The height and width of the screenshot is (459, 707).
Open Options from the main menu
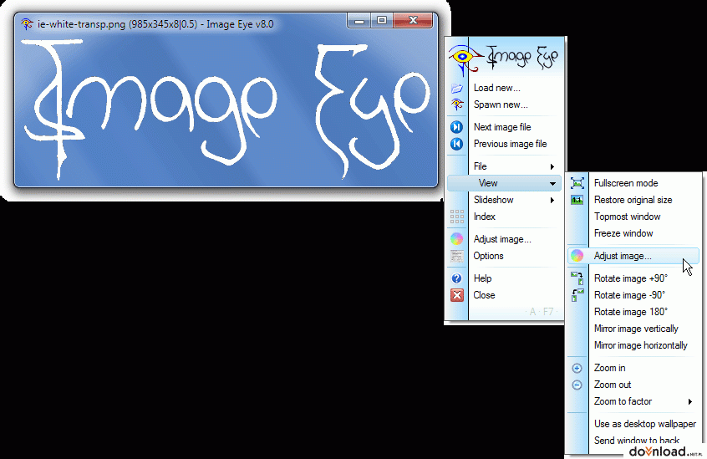[504, 256]
